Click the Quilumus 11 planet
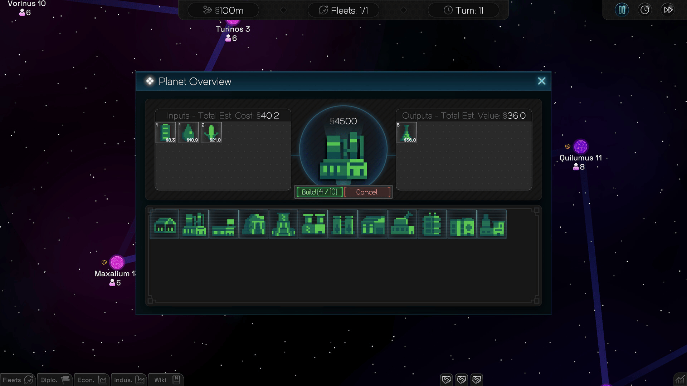The height and width of the screenshot is (386, 687). pos(580,147)
